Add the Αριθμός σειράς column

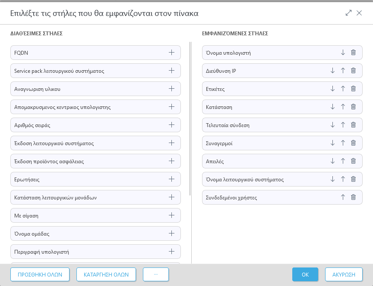point(171,125)
